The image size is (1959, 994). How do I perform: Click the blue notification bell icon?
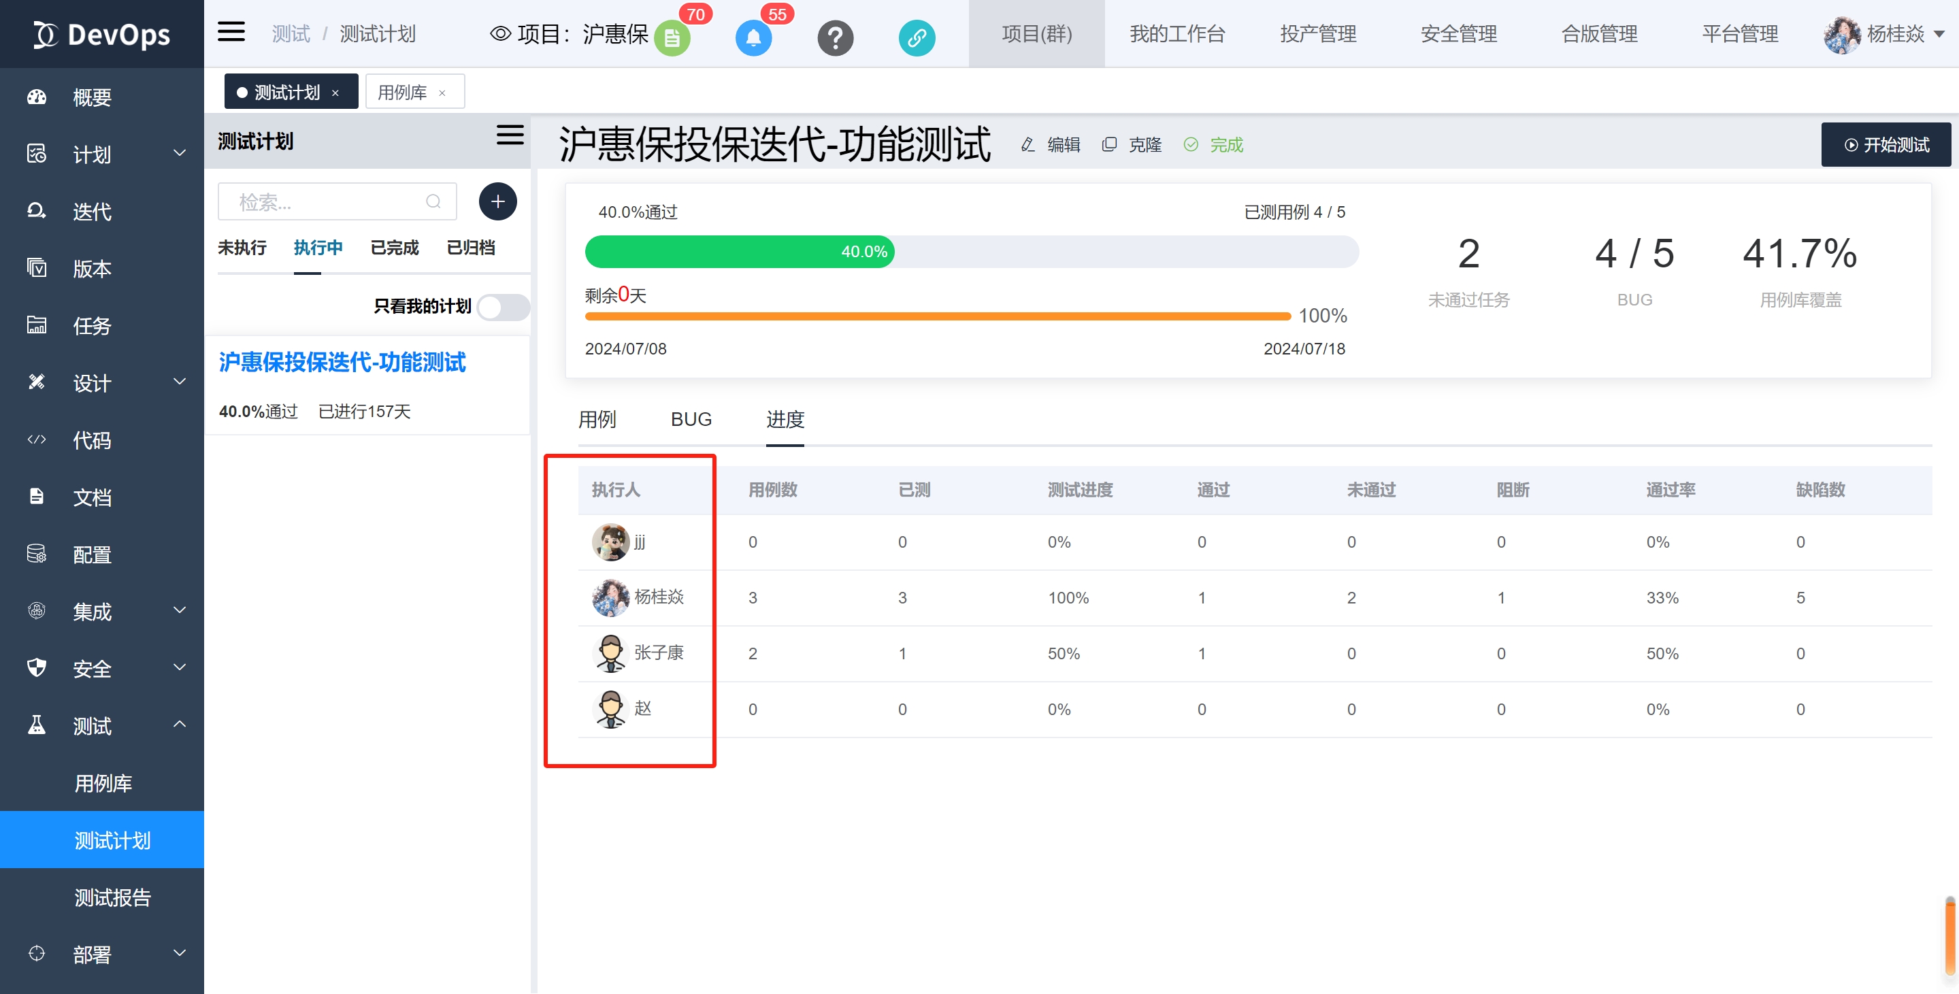click(x=753, y=37)
